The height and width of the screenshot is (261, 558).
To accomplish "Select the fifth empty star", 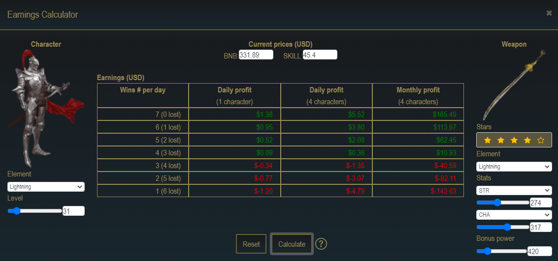I will (541, 140).
